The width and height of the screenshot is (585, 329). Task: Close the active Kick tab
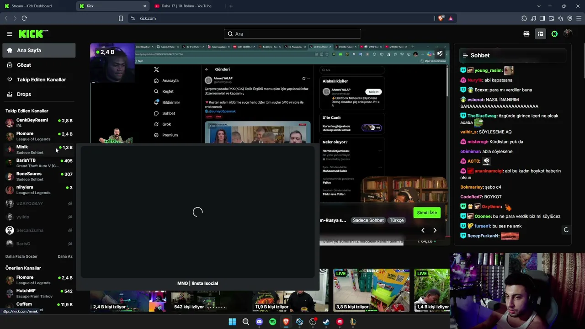click(x=145, y=6)
